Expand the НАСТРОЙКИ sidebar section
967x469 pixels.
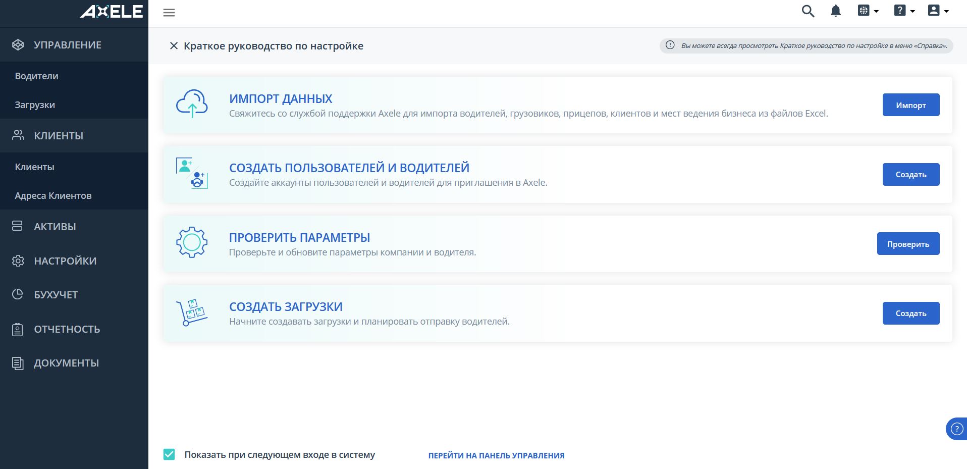[x=74, y=261]
